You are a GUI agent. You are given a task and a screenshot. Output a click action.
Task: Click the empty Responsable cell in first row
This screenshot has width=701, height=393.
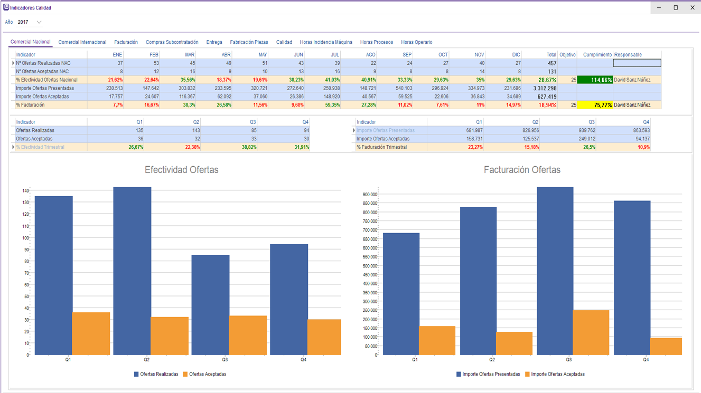coord(637,63)
